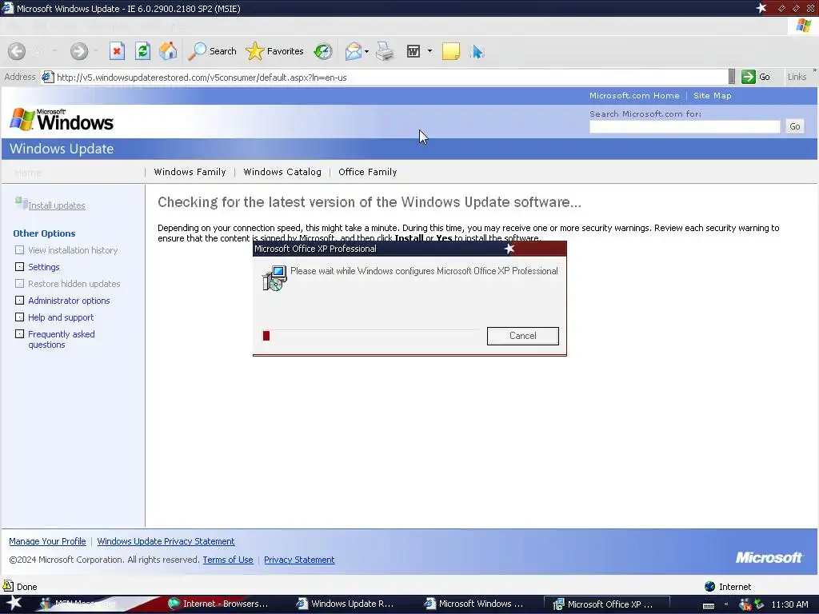819x614 pixels.
Task: Click Go beside Microsoft.com search box
Action: point(794,126)
